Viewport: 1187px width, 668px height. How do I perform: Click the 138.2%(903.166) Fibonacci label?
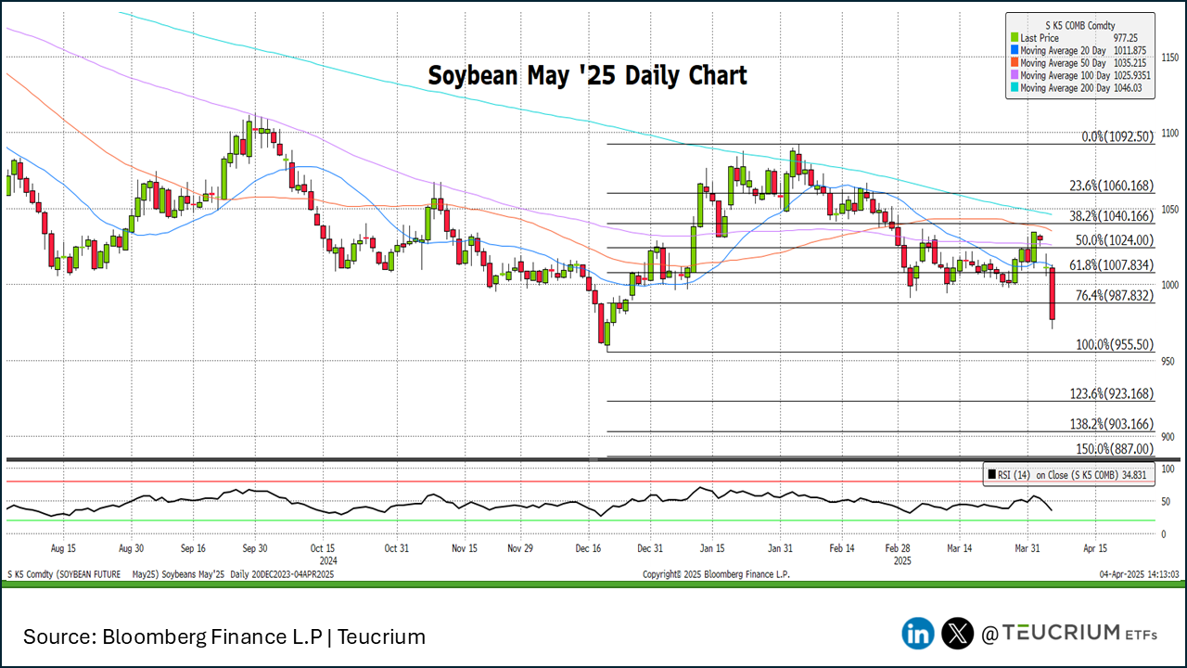(x=1112, y=424)
